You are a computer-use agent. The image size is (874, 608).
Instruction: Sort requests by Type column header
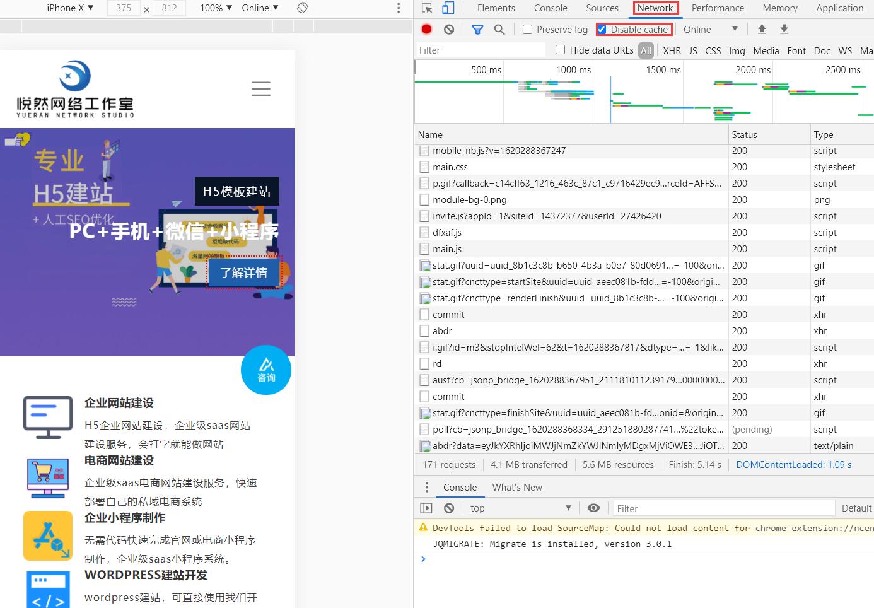tap(842, 134)
